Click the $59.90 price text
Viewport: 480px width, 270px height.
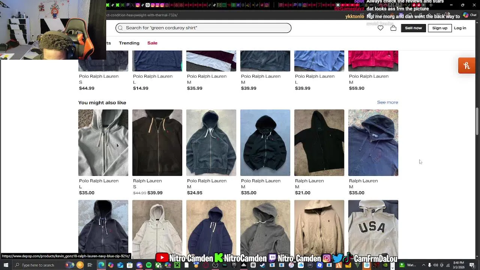pyautogui.click(x=357, y=88)
